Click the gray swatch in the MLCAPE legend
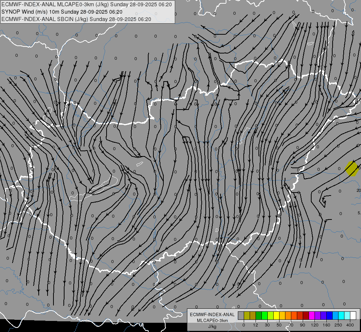This screenshot has width=361, height=332. [241, 315]
